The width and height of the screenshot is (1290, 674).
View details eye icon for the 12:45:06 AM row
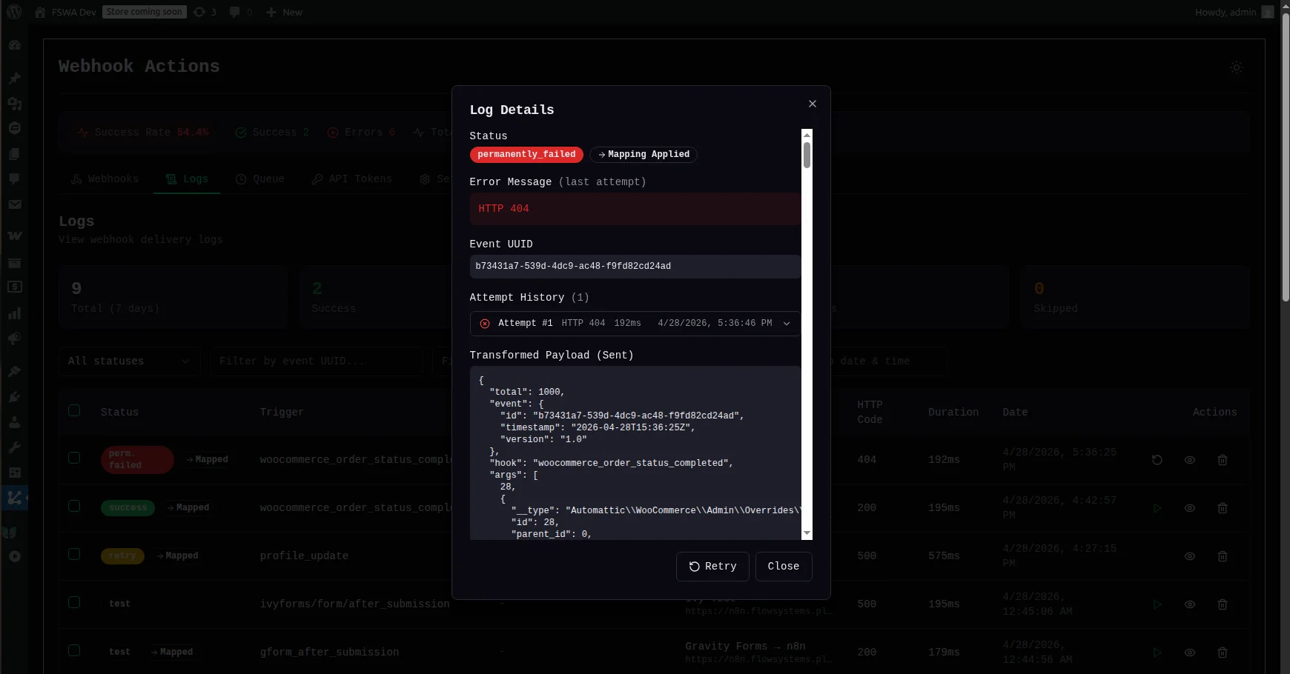(1190, 604)
